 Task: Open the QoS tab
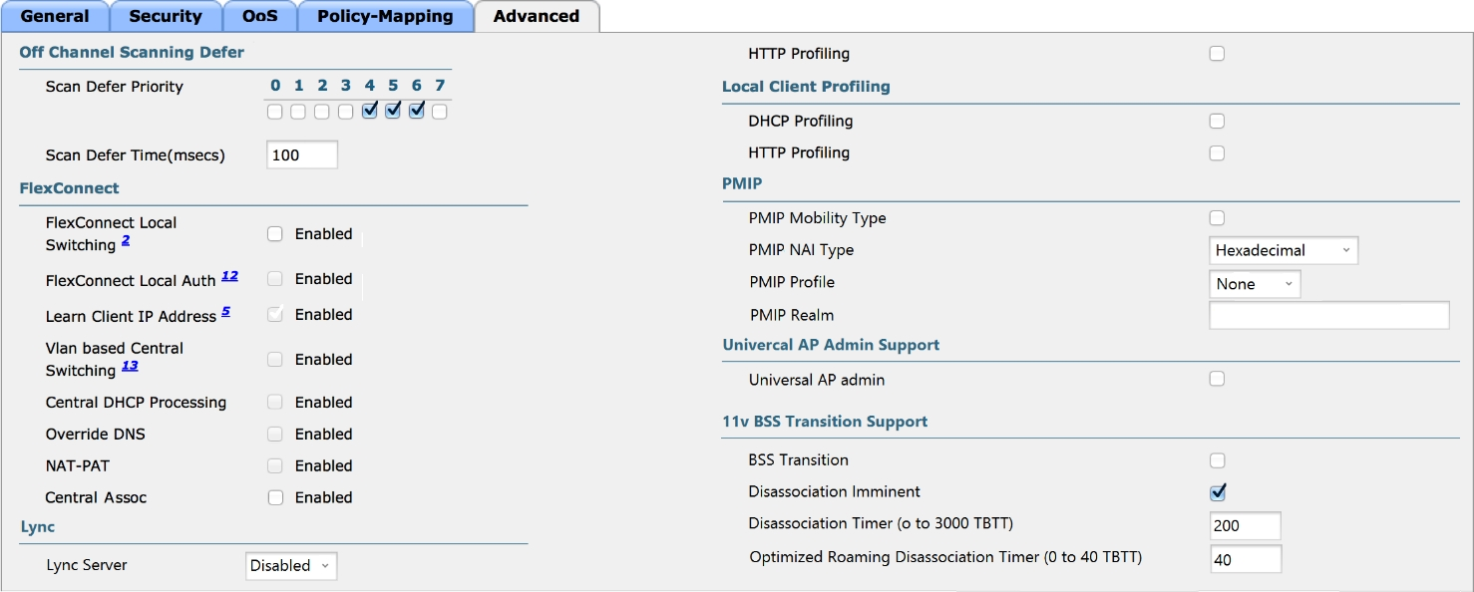pyautogui.click(x=260, y=16)
